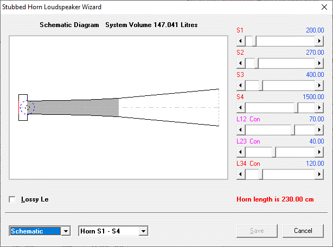This screenshot has width=333, height=247.
Task: Click the Save button
Action: pos(257,231)
